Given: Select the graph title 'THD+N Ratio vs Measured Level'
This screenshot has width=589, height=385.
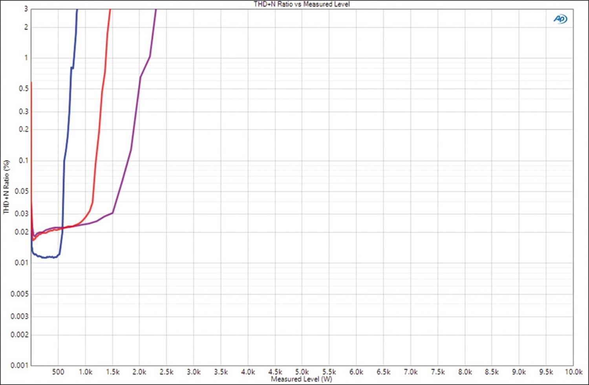Looking at the screenshot, I should click(302, 4).
